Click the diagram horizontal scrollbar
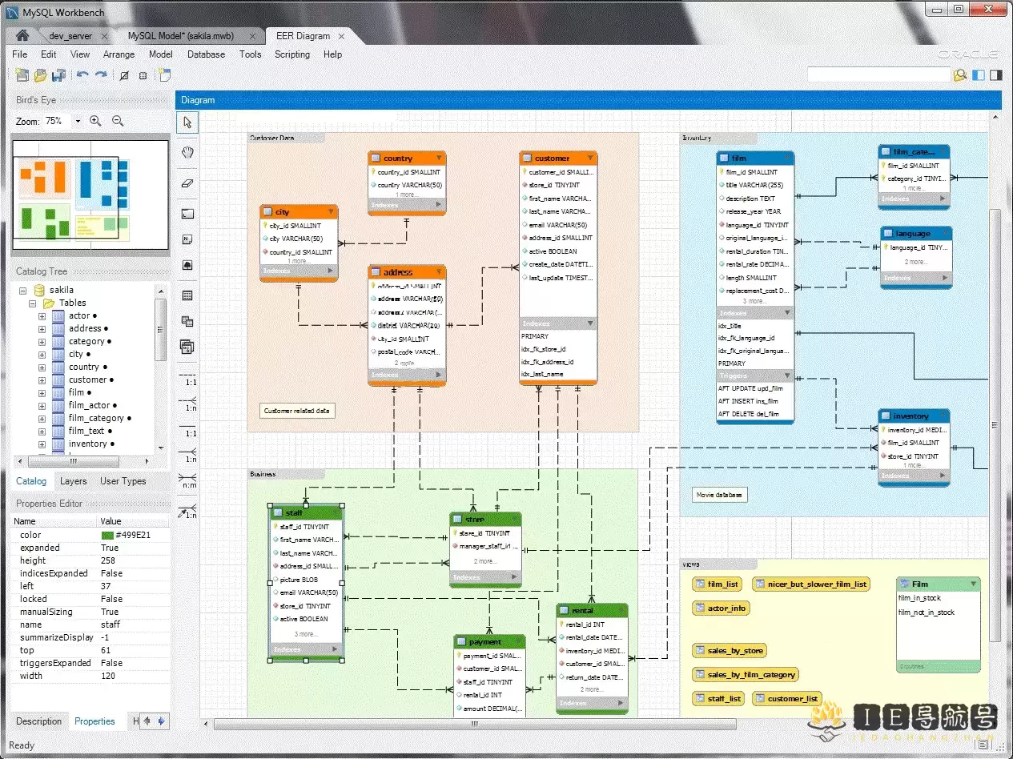Screen dimensions: 1013x759 pos(475,724)
